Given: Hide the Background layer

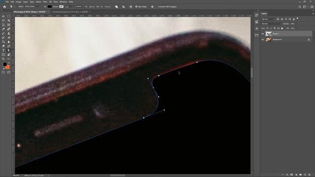Looking at the screenshot, I should (262, 39).
